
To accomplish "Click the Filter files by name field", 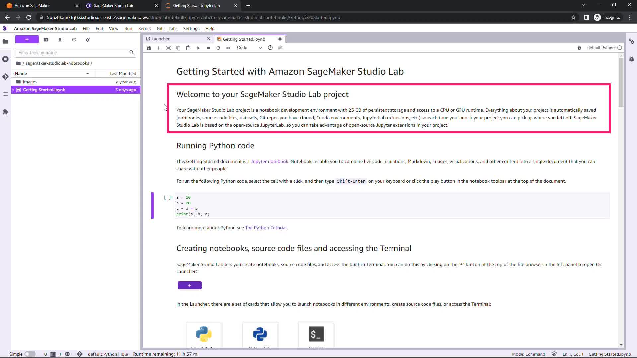I will pos(72,53).
